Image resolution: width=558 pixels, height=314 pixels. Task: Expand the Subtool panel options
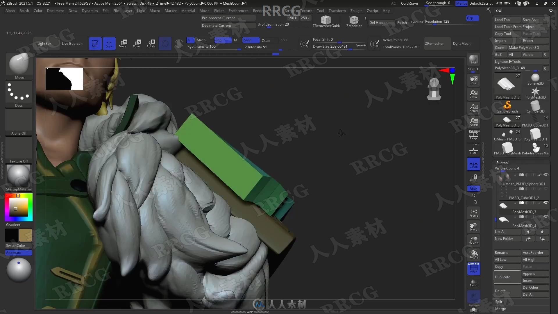(x=502, y=162)
